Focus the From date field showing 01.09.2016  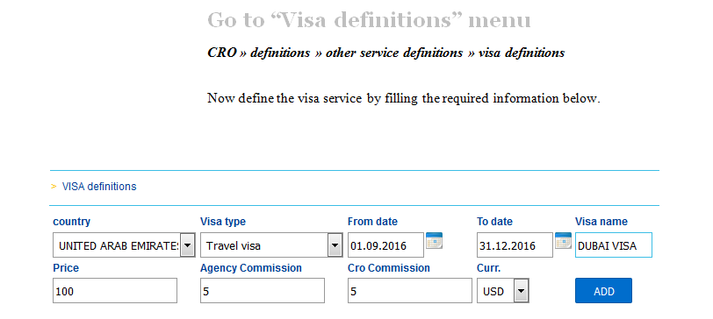pyautogui.click(x=385, y=245)
